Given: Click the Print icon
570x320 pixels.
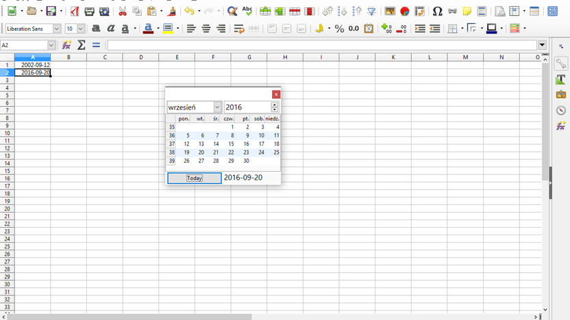Looking at the screenshot, I should coord(90,11).
